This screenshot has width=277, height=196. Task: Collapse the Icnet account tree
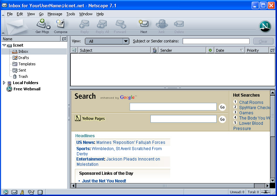(x=4, y=45)
